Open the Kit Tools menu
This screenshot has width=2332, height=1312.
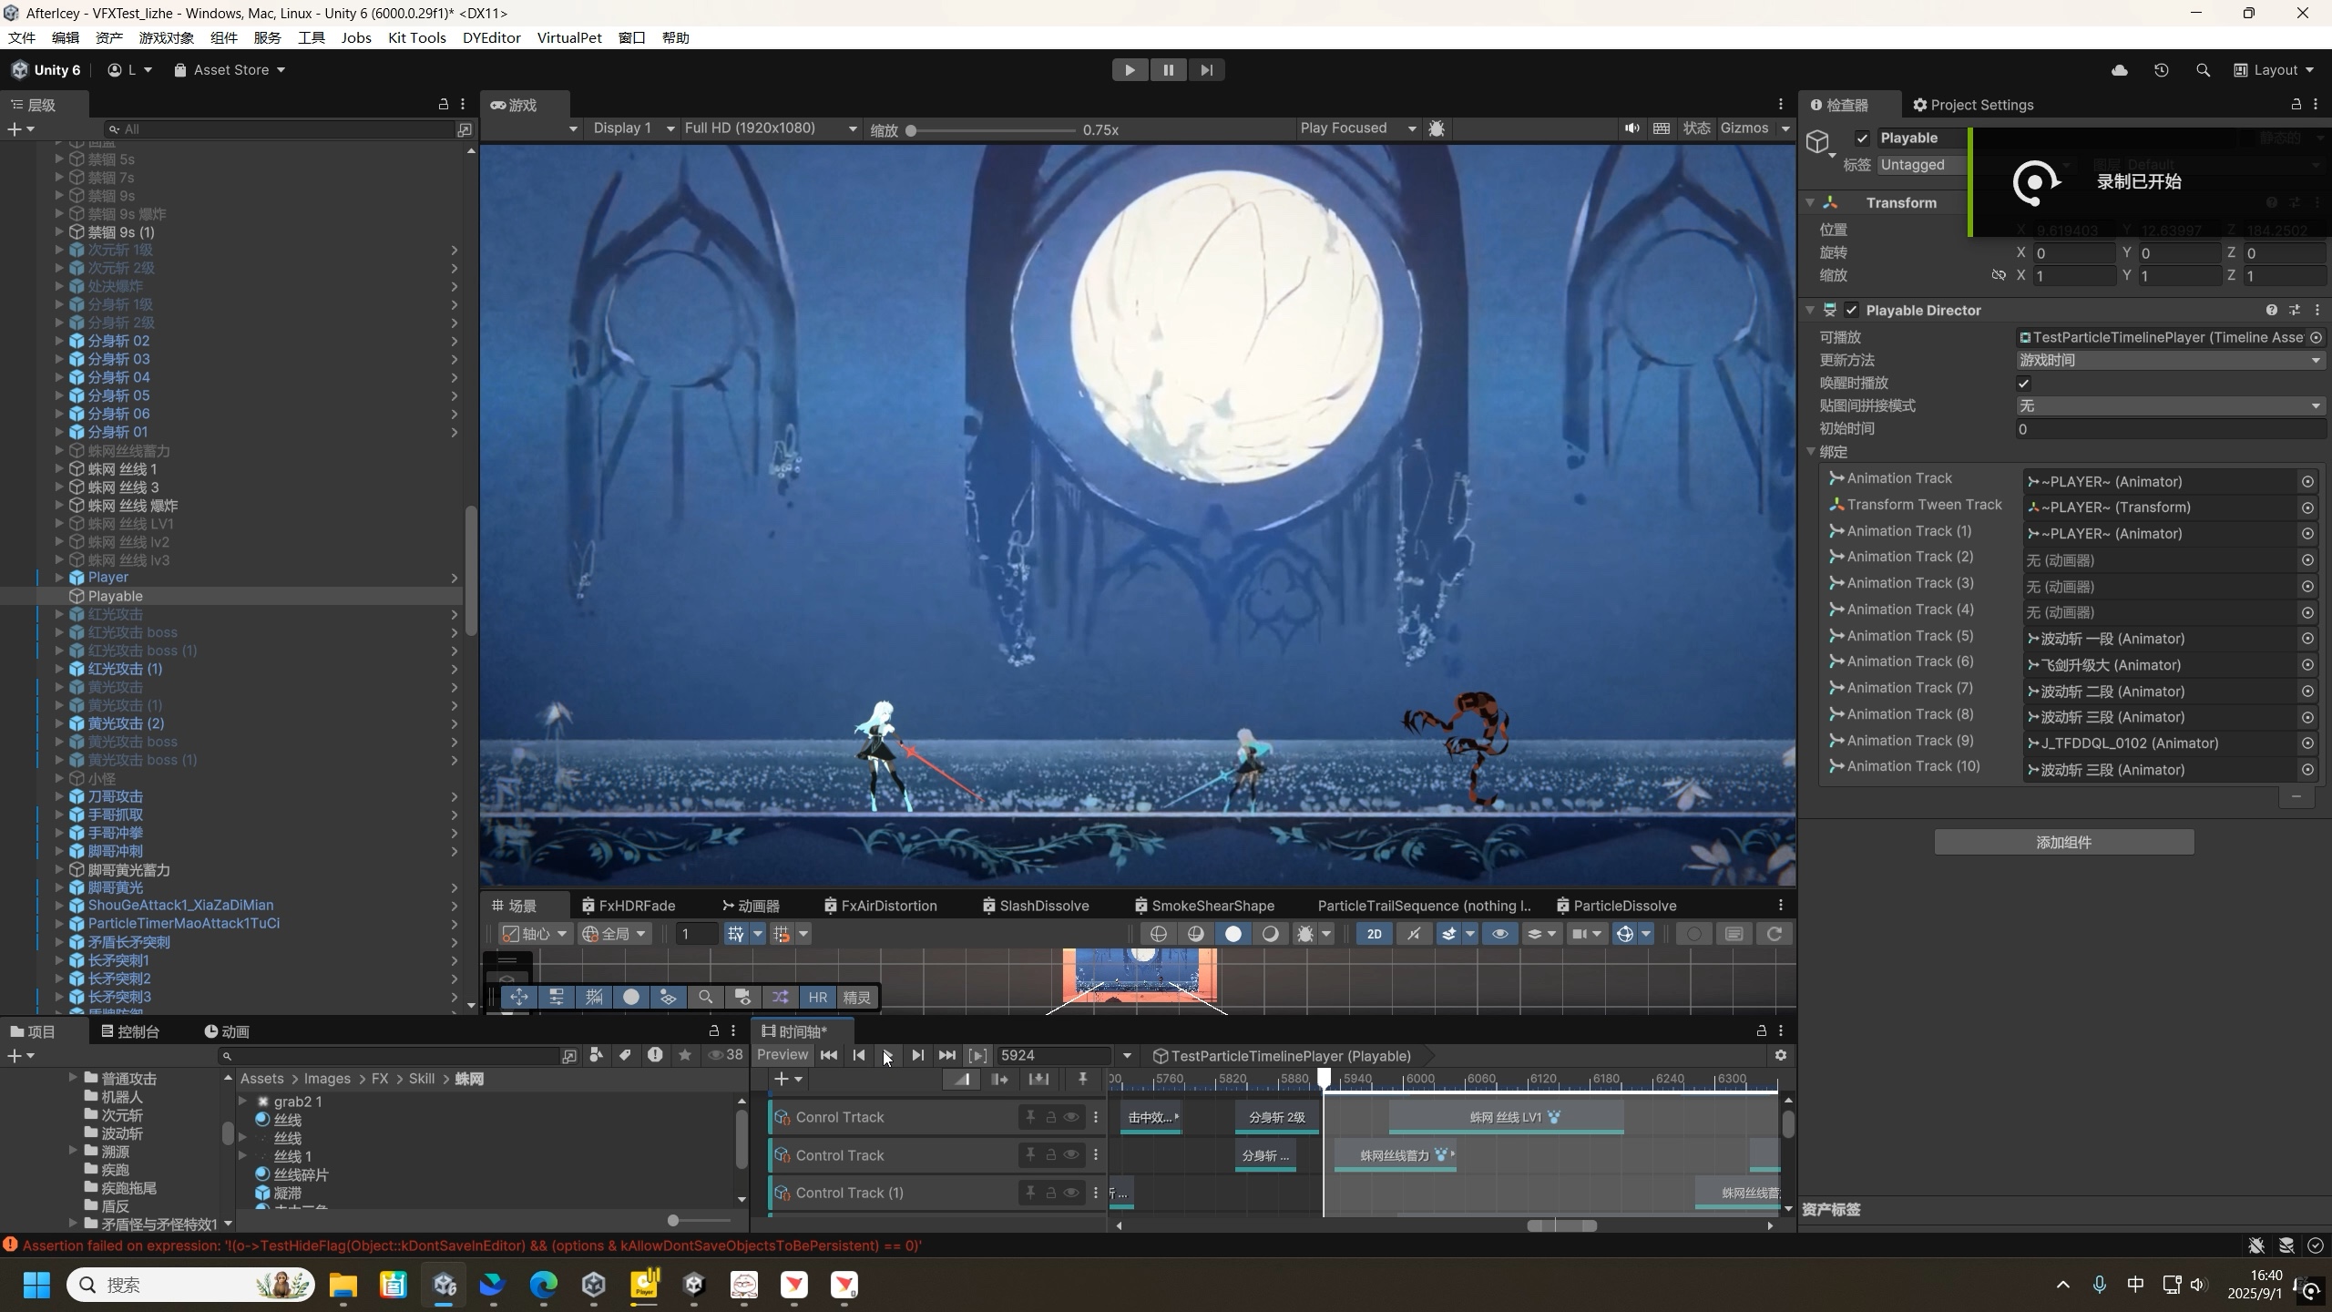pyautogui.click(x=417, y=37)
